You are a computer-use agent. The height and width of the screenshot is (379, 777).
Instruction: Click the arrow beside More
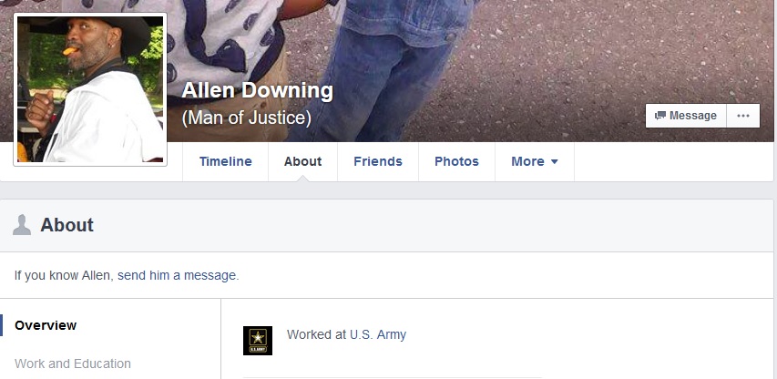coord(555,162)
